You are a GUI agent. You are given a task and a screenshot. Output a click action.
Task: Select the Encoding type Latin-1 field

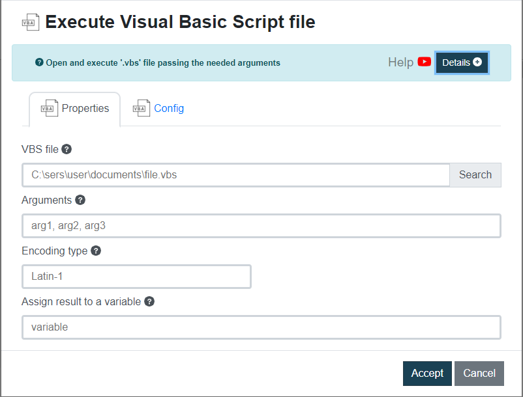pos(136,276)
